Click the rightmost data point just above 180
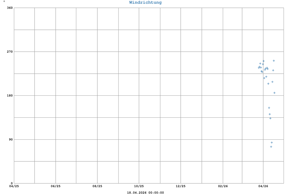291x194 pixels. tap(274, 93)
